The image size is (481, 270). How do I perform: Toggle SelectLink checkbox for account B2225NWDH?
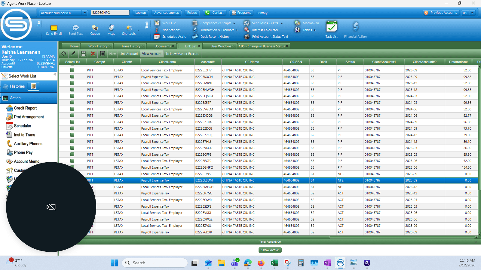[x=72, y=90]
